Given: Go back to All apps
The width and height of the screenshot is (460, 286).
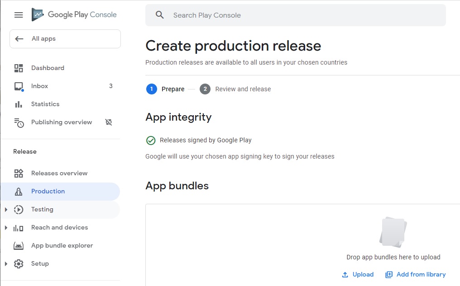Looking at the screenshot, I should (x=65, y=39).
